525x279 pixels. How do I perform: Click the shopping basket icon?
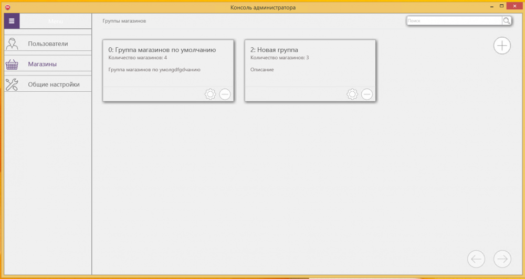click(x=12, y=64)
